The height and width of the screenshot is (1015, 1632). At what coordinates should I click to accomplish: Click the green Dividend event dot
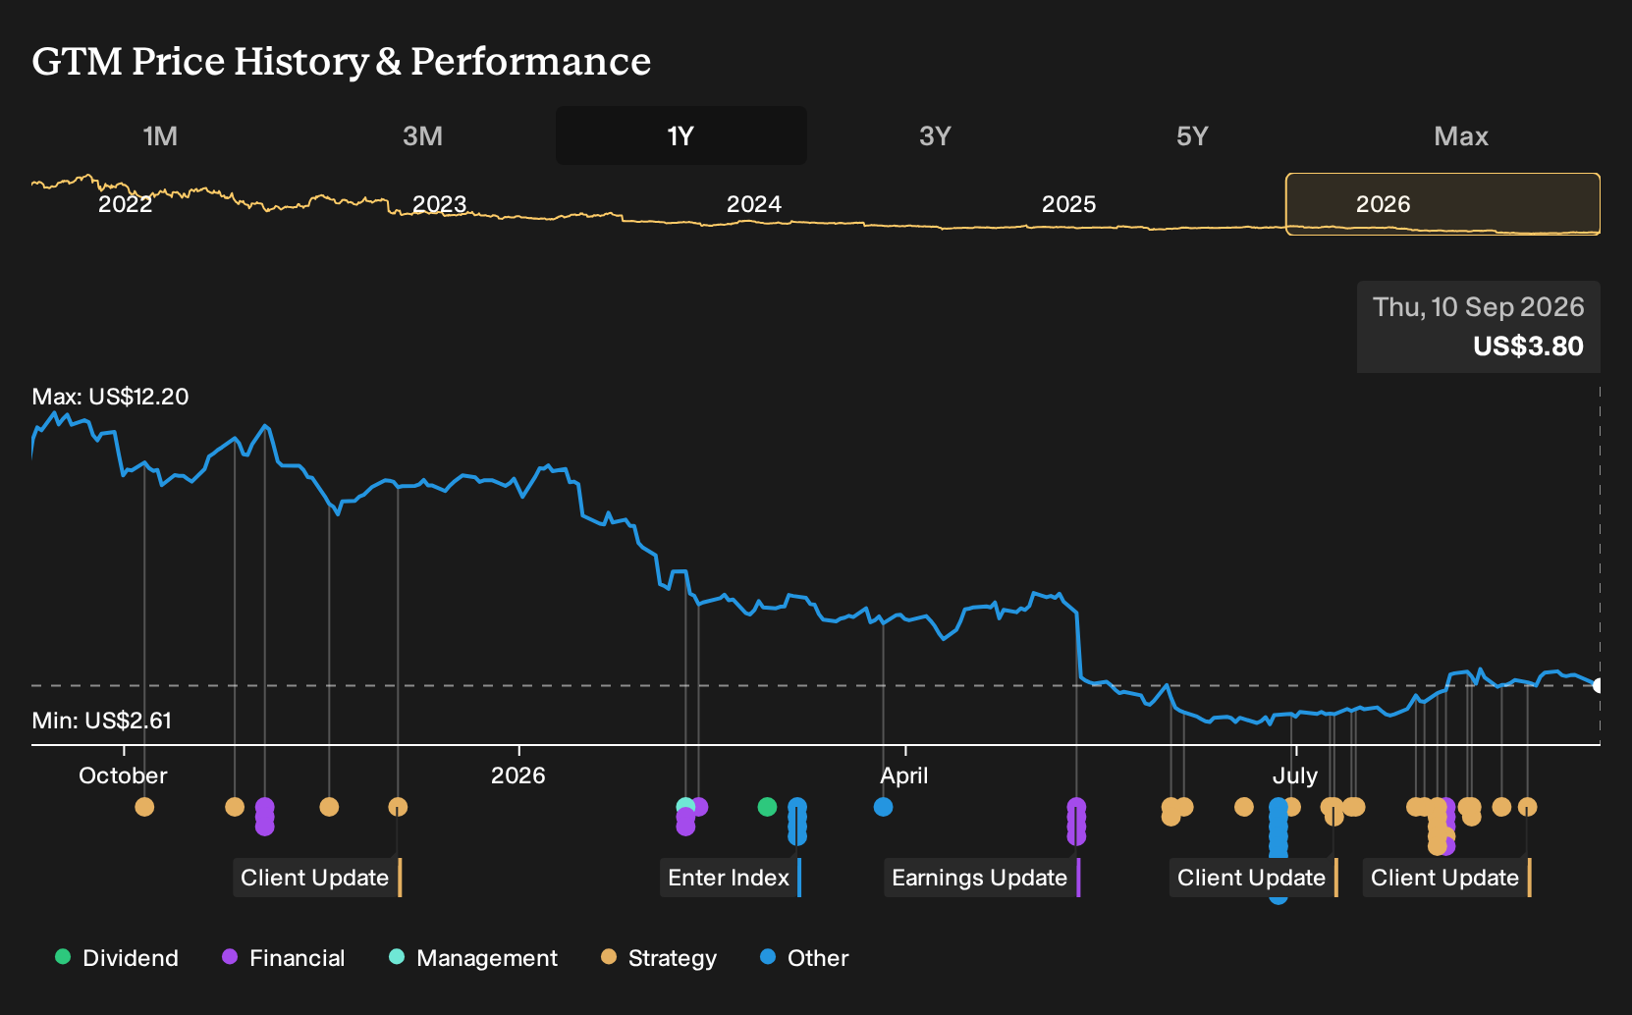click(x=768, y=807)
